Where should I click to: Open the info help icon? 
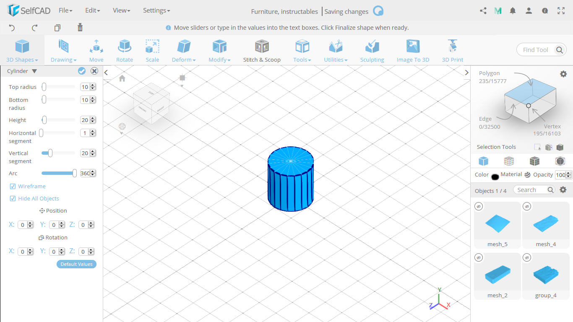545,11
